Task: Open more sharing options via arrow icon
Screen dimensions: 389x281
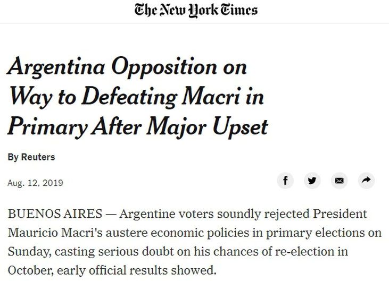Action: coord(366,181)
